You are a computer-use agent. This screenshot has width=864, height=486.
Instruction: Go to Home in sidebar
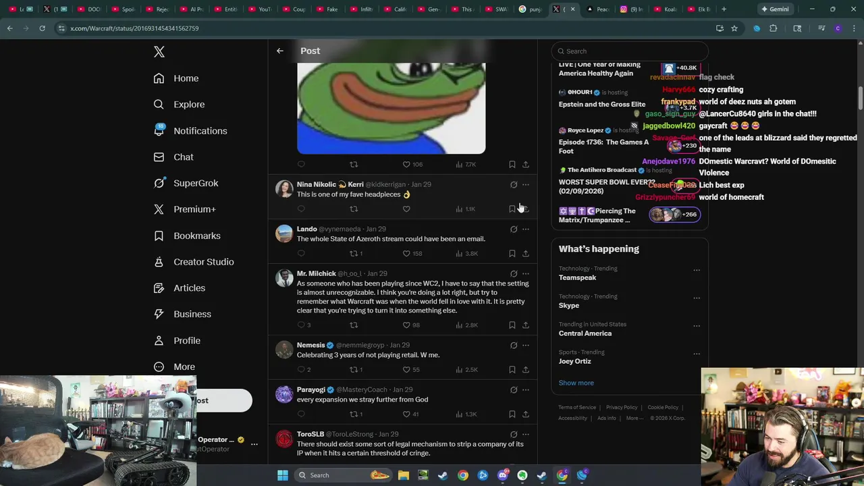[x=176, y=78]
